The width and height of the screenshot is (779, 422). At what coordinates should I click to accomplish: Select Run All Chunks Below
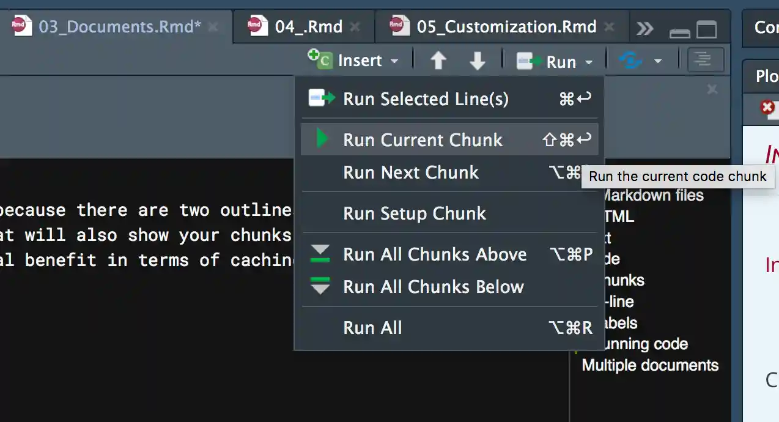pos(434,287)
